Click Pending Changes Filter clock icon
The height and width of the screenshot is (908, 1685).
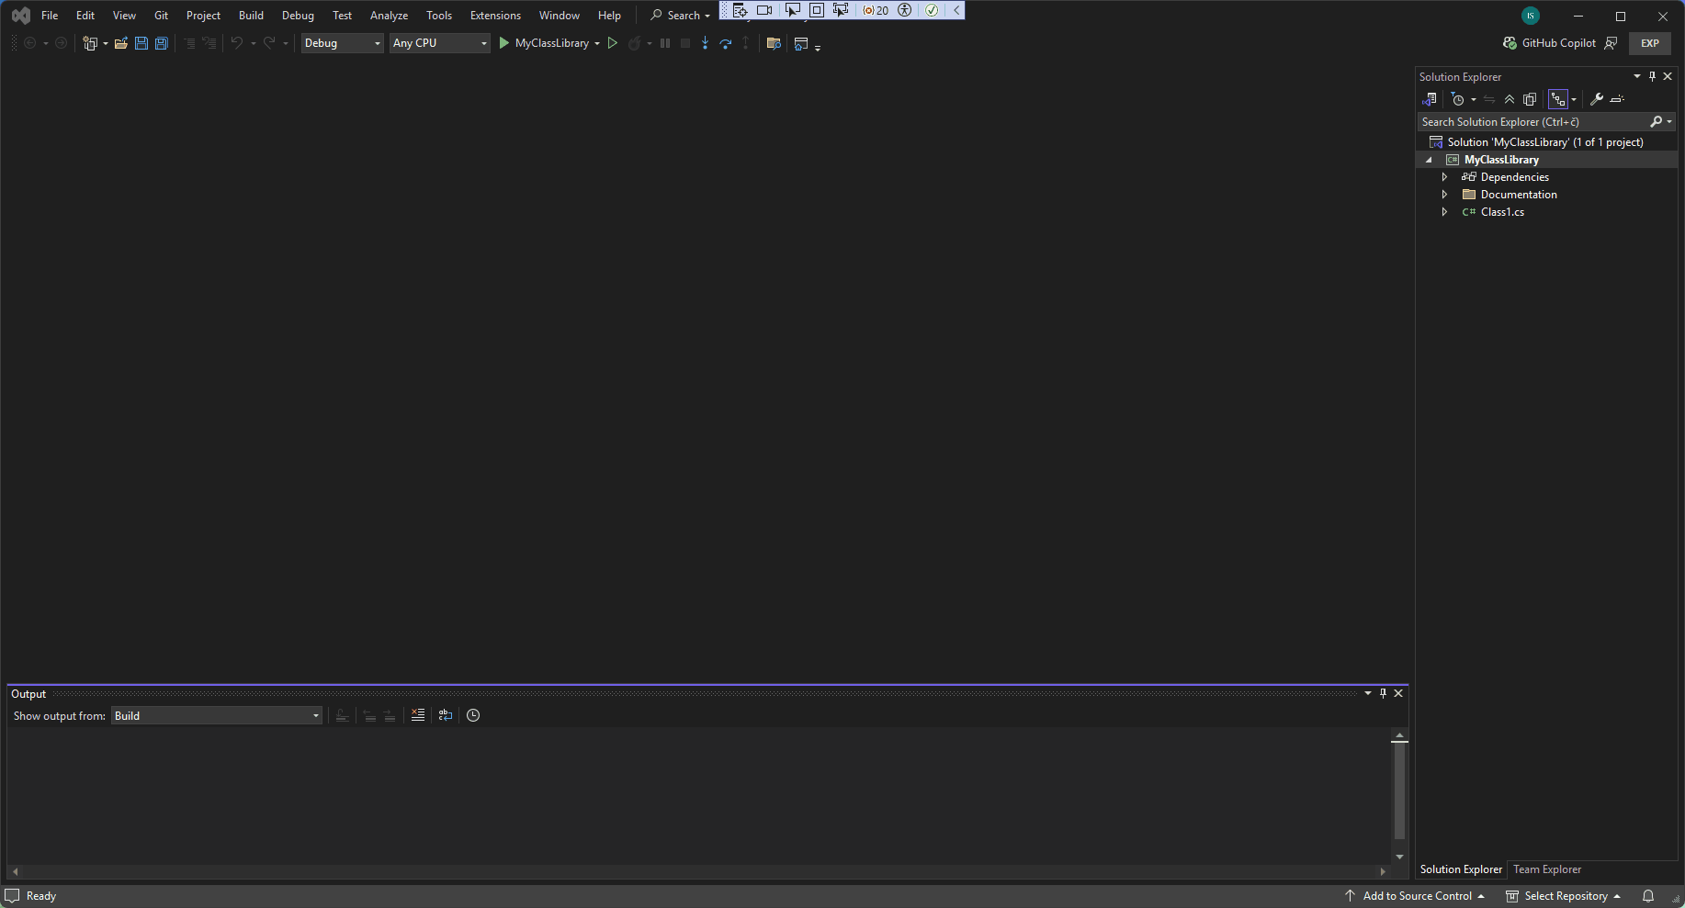pyautogui.click(x=1458, y=99)
